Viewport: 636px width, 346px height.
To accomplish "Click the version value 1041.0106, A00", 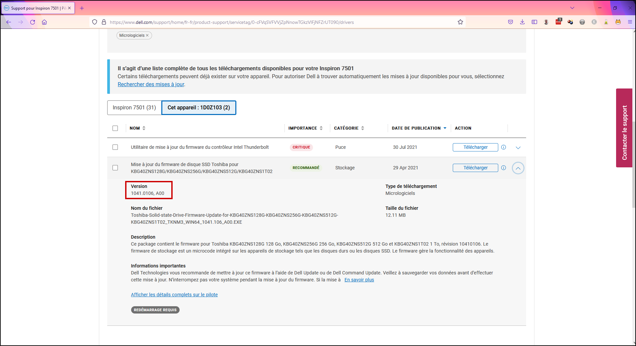I will pos(148,193).
